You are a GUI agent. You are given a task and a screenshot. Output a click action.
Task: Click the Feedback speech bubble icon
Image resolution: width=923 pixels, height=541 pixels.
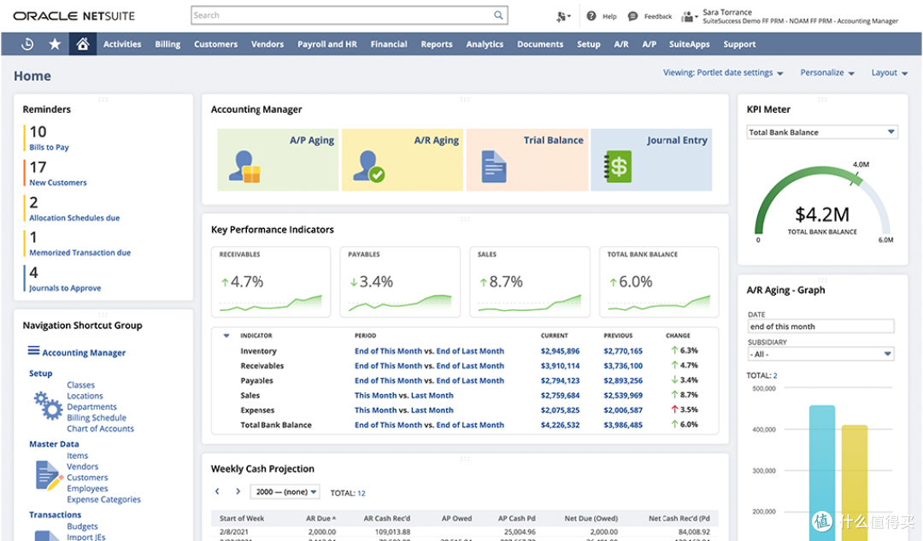pyautogui.click(x=632, y=16)
